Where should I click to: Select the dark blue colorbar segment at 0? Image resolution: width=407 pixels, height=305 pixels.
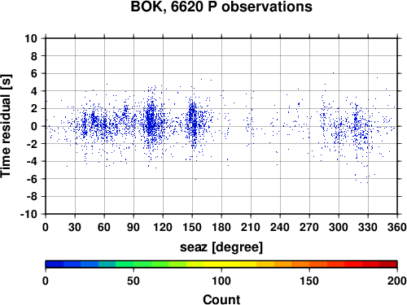coord(55,264)
